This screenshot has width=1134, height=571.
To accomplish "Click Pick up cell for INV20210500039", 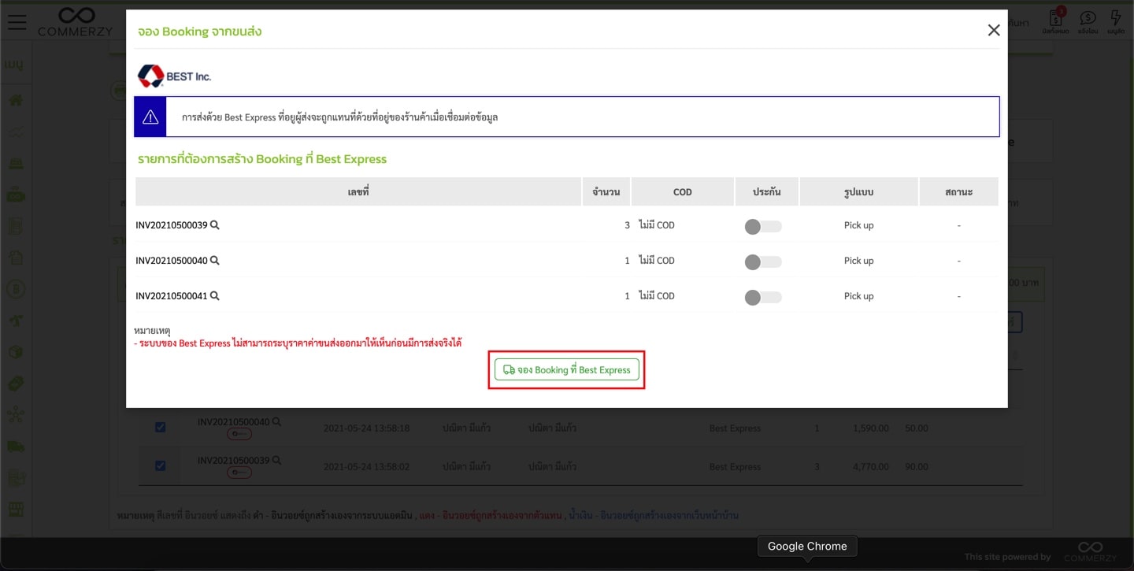I will [858, 225].
